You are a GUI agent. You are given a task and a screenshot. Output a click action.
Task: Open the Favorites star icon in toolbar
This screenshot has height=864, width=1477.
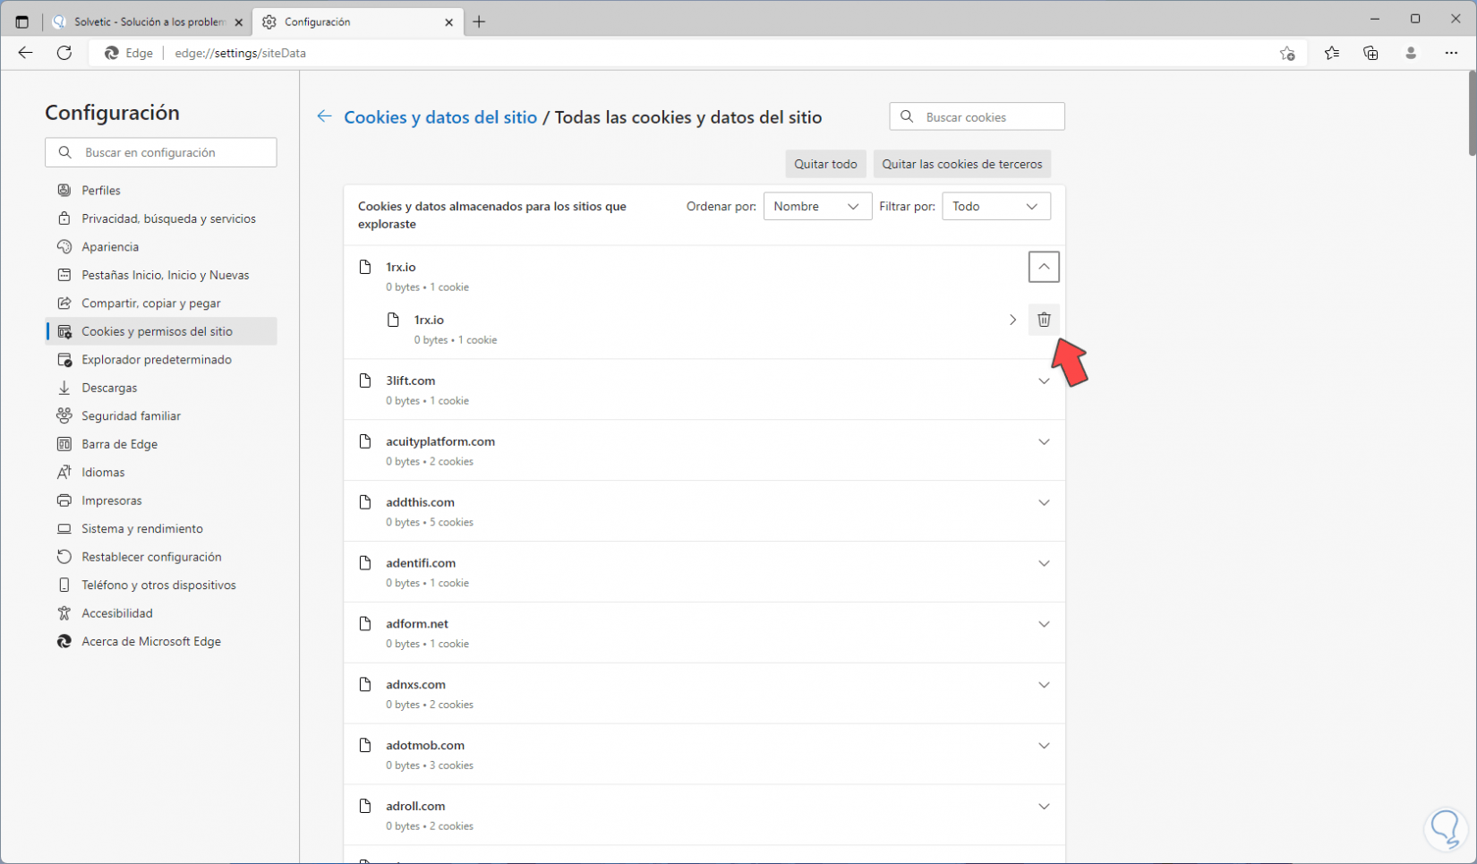[1332, 53]
